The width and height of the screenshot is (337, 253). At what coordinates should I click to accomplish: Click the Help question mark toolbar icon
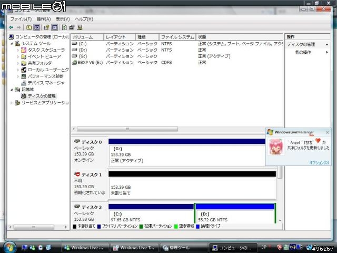[x=46, y=27]
